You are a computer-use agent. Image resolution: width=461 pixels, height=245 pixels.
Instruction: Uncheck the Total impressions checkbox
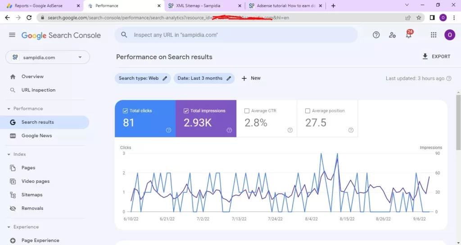pos(186,111)
